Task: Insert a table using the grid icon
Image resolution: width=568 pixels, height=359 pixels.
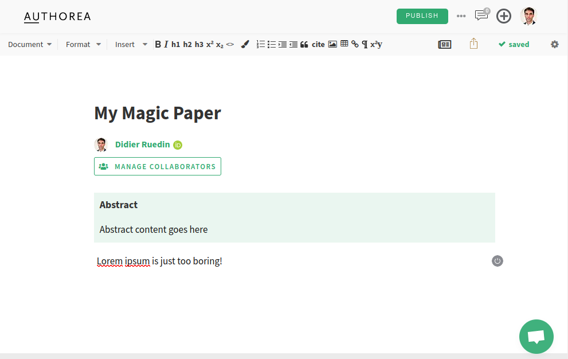Action: pyautogui.click(x=344, y=44)
